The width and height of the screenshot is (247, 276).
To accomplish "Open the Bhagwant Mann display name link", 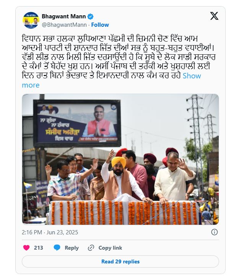I will click(64, 16).
